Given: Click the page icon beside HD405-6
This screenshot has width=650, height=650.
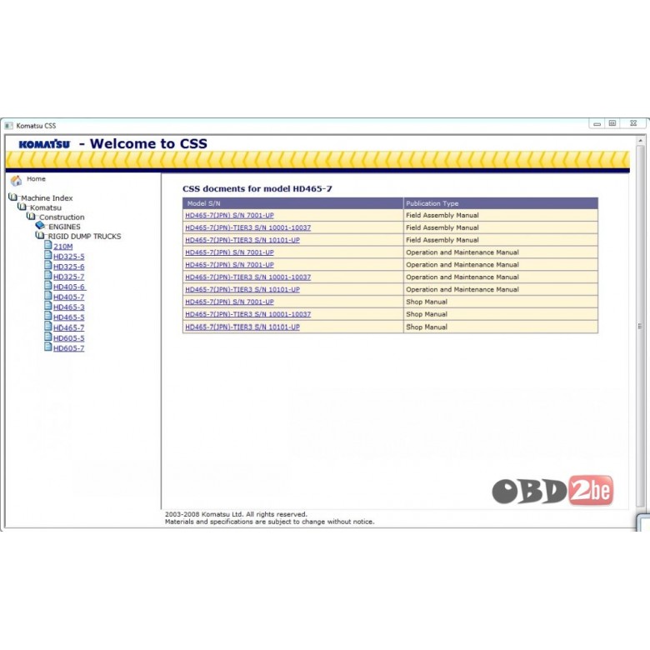Looking at the screenshot, I should 48,286.
